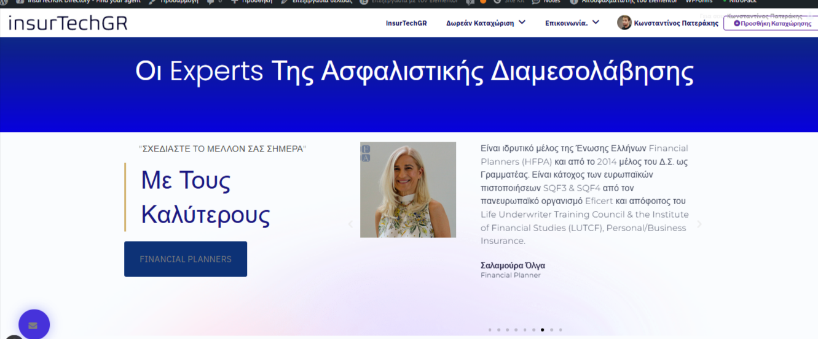818x339 pixels.
Task: Click the Προσθήκη Καταχώρησης button
Action: [x=772, y=23]
